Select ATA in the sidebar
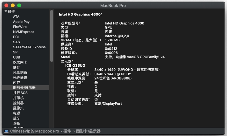227x136 pixels. (x=16, y=17)
